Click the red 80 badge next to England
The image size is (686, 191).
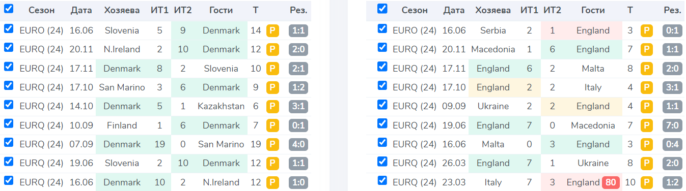click(611, 182)
